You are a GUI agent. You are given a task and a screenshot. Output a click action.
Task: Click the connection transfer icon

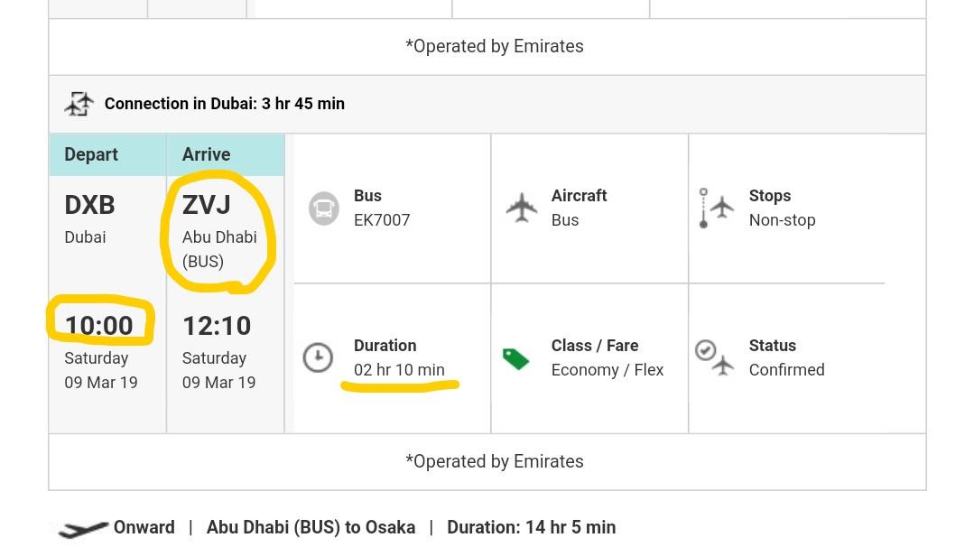(x=79, y=104)
